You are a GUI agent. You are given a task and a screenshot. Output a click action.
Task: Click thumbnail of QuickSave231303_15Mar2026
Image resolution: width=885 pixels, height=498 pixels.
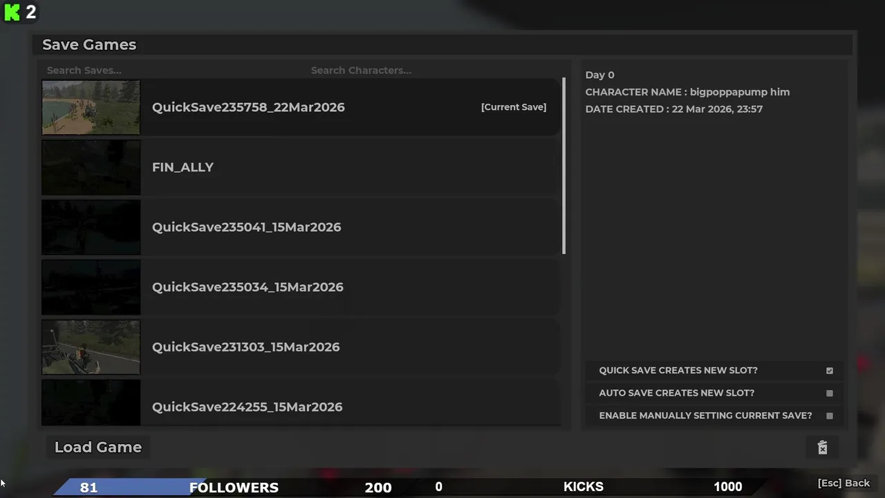(x=91, y=347)
